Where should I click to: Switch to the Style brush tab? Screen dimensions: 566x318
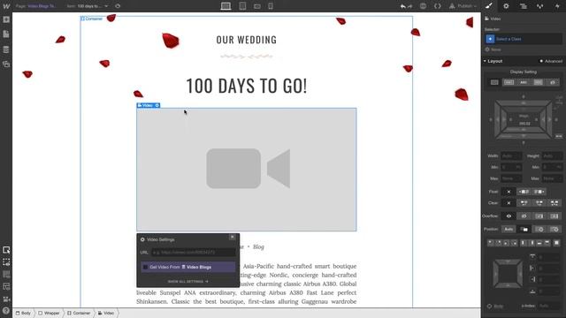(x=489, y=6)
